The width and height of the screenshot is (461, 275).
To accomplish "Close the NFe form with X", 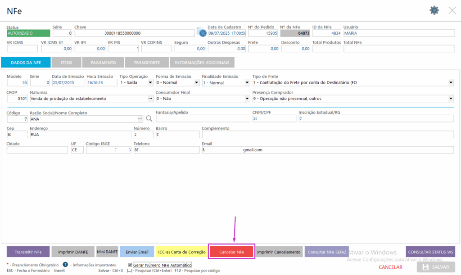I will point(452,10).
